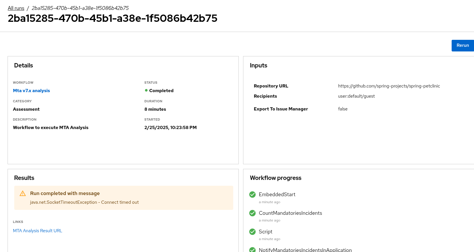The height and width of the screenshot is (252, 474).
Task: Open the Mta v7.x analysis workflow link
Action: point(31,91)
